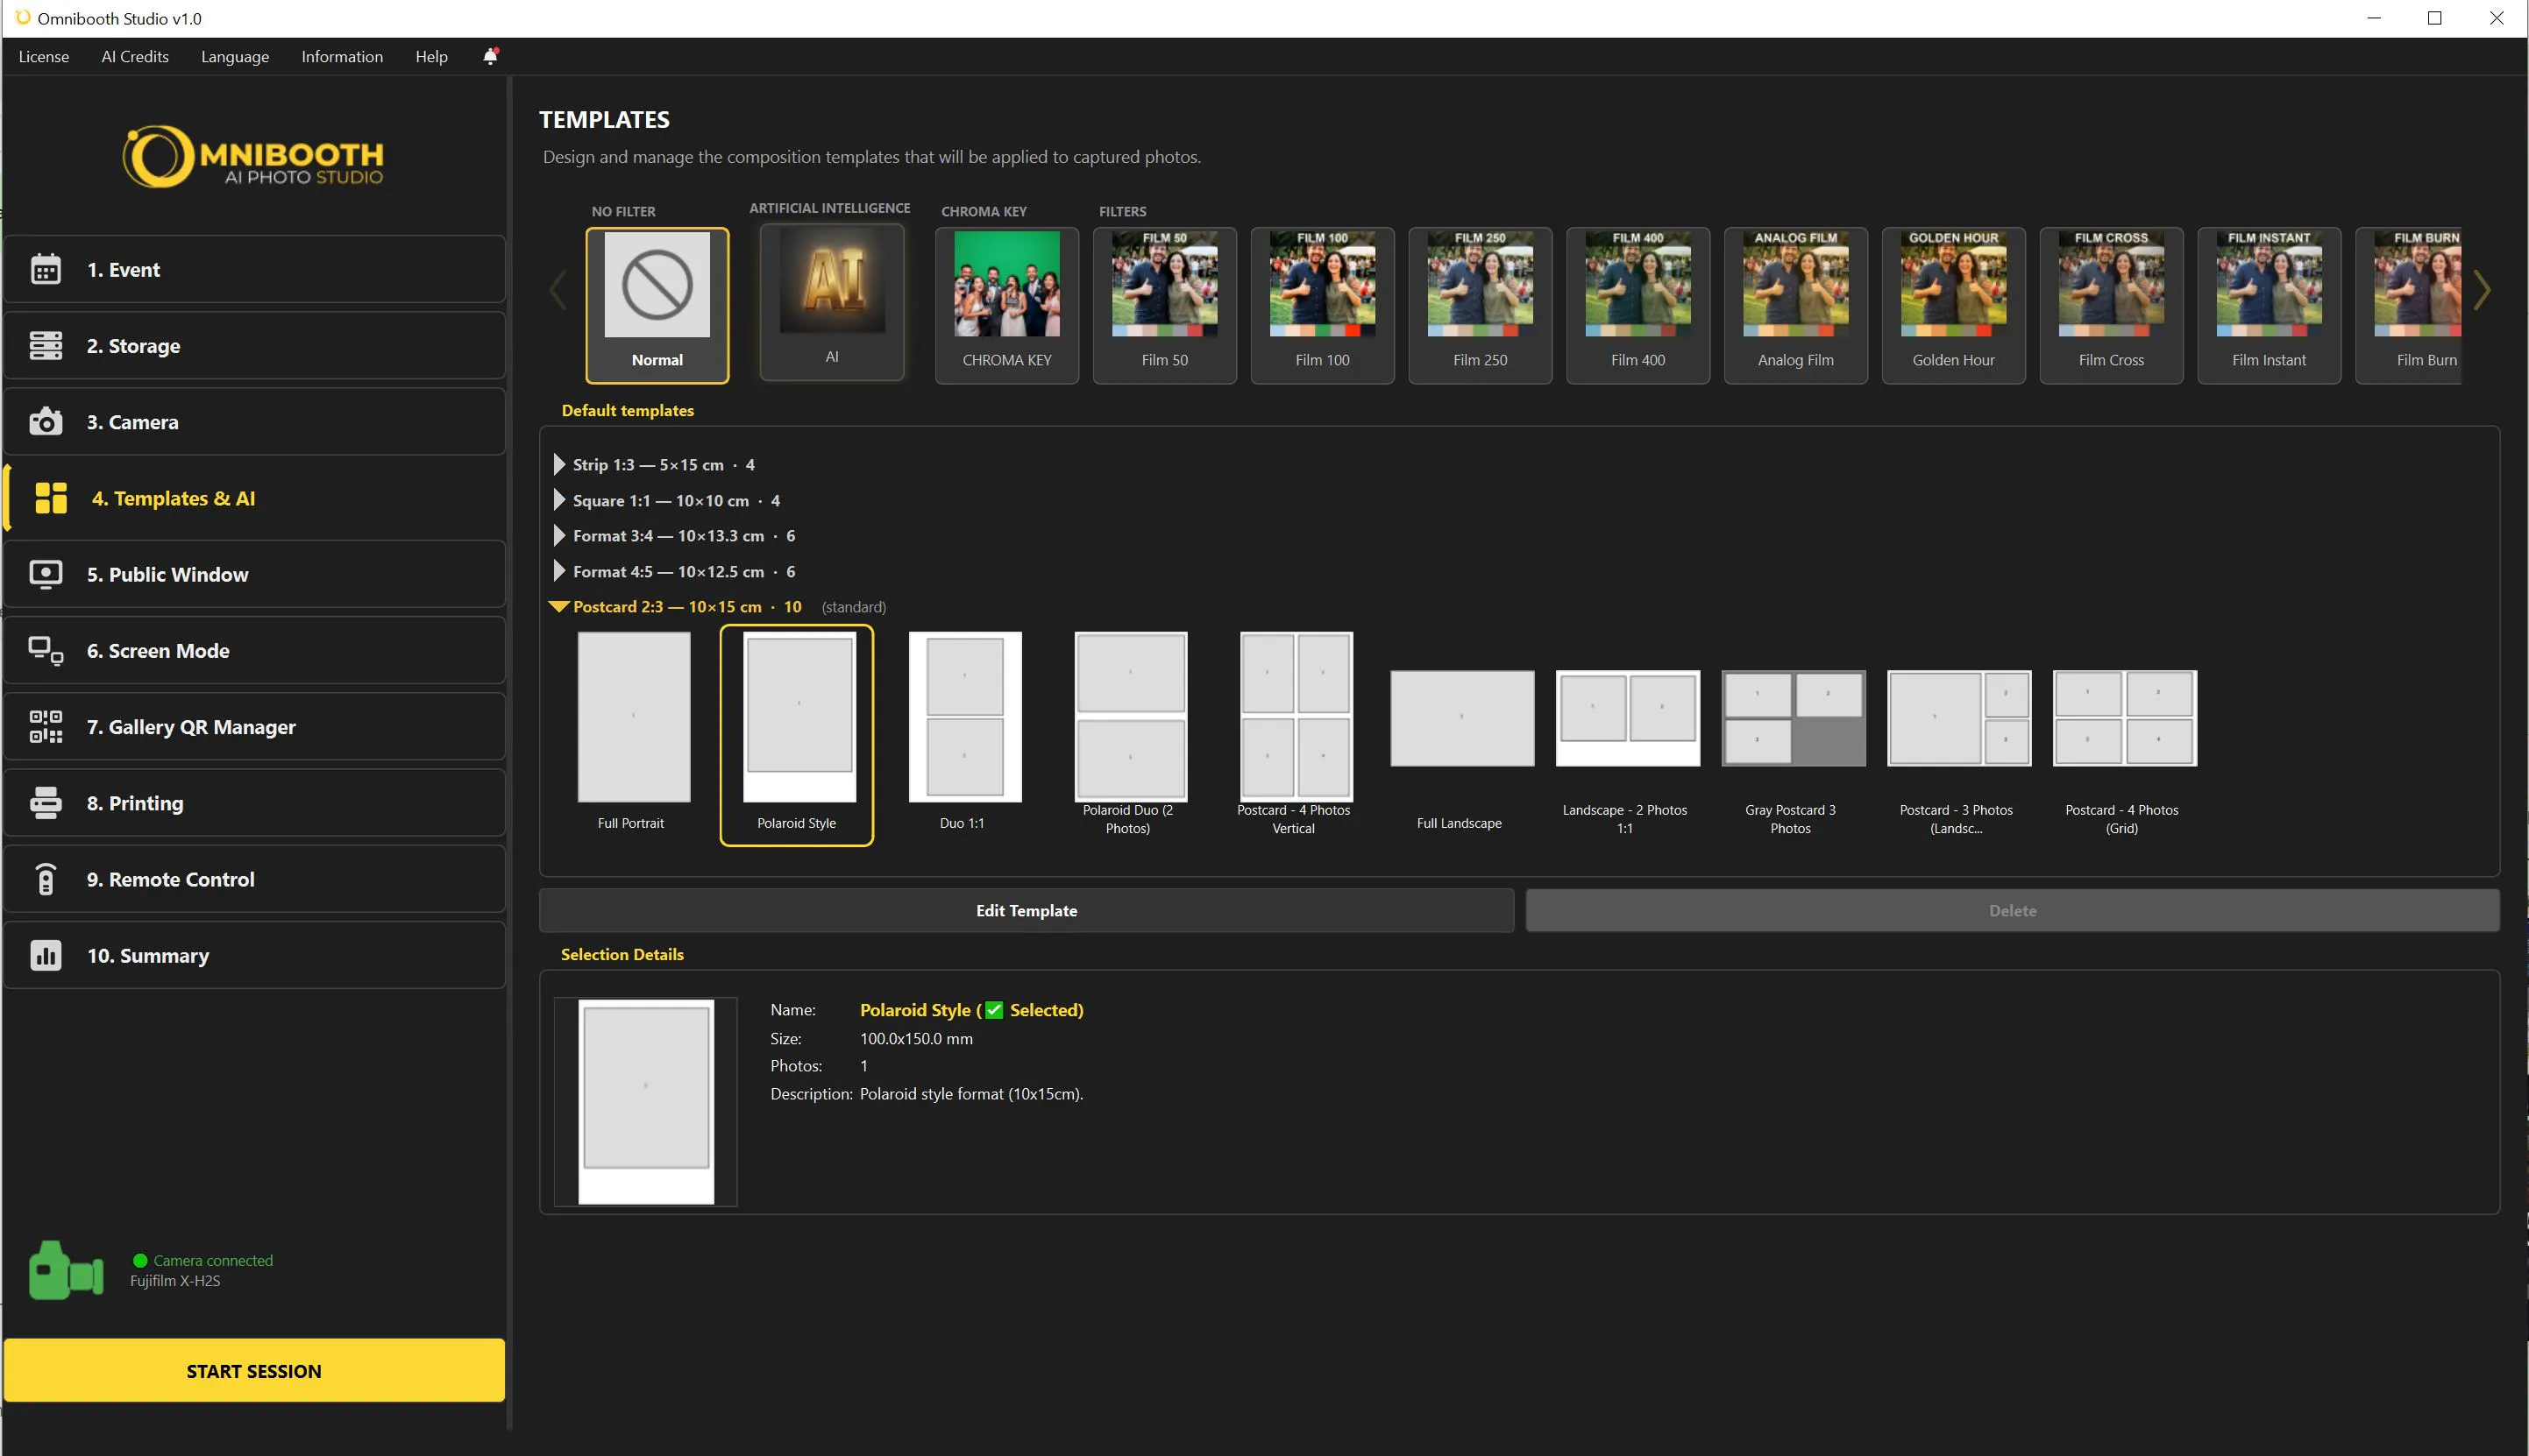Click the Public Window monitor icon
Image resolution: width=2529 pixels, height=1456 pixels.
pyautogui.click(x=46, y=574)
